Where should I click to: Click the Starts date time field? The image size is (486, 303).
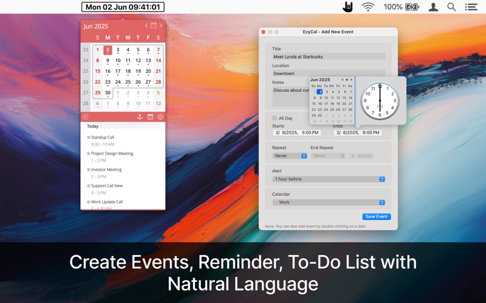coord(296,133)
